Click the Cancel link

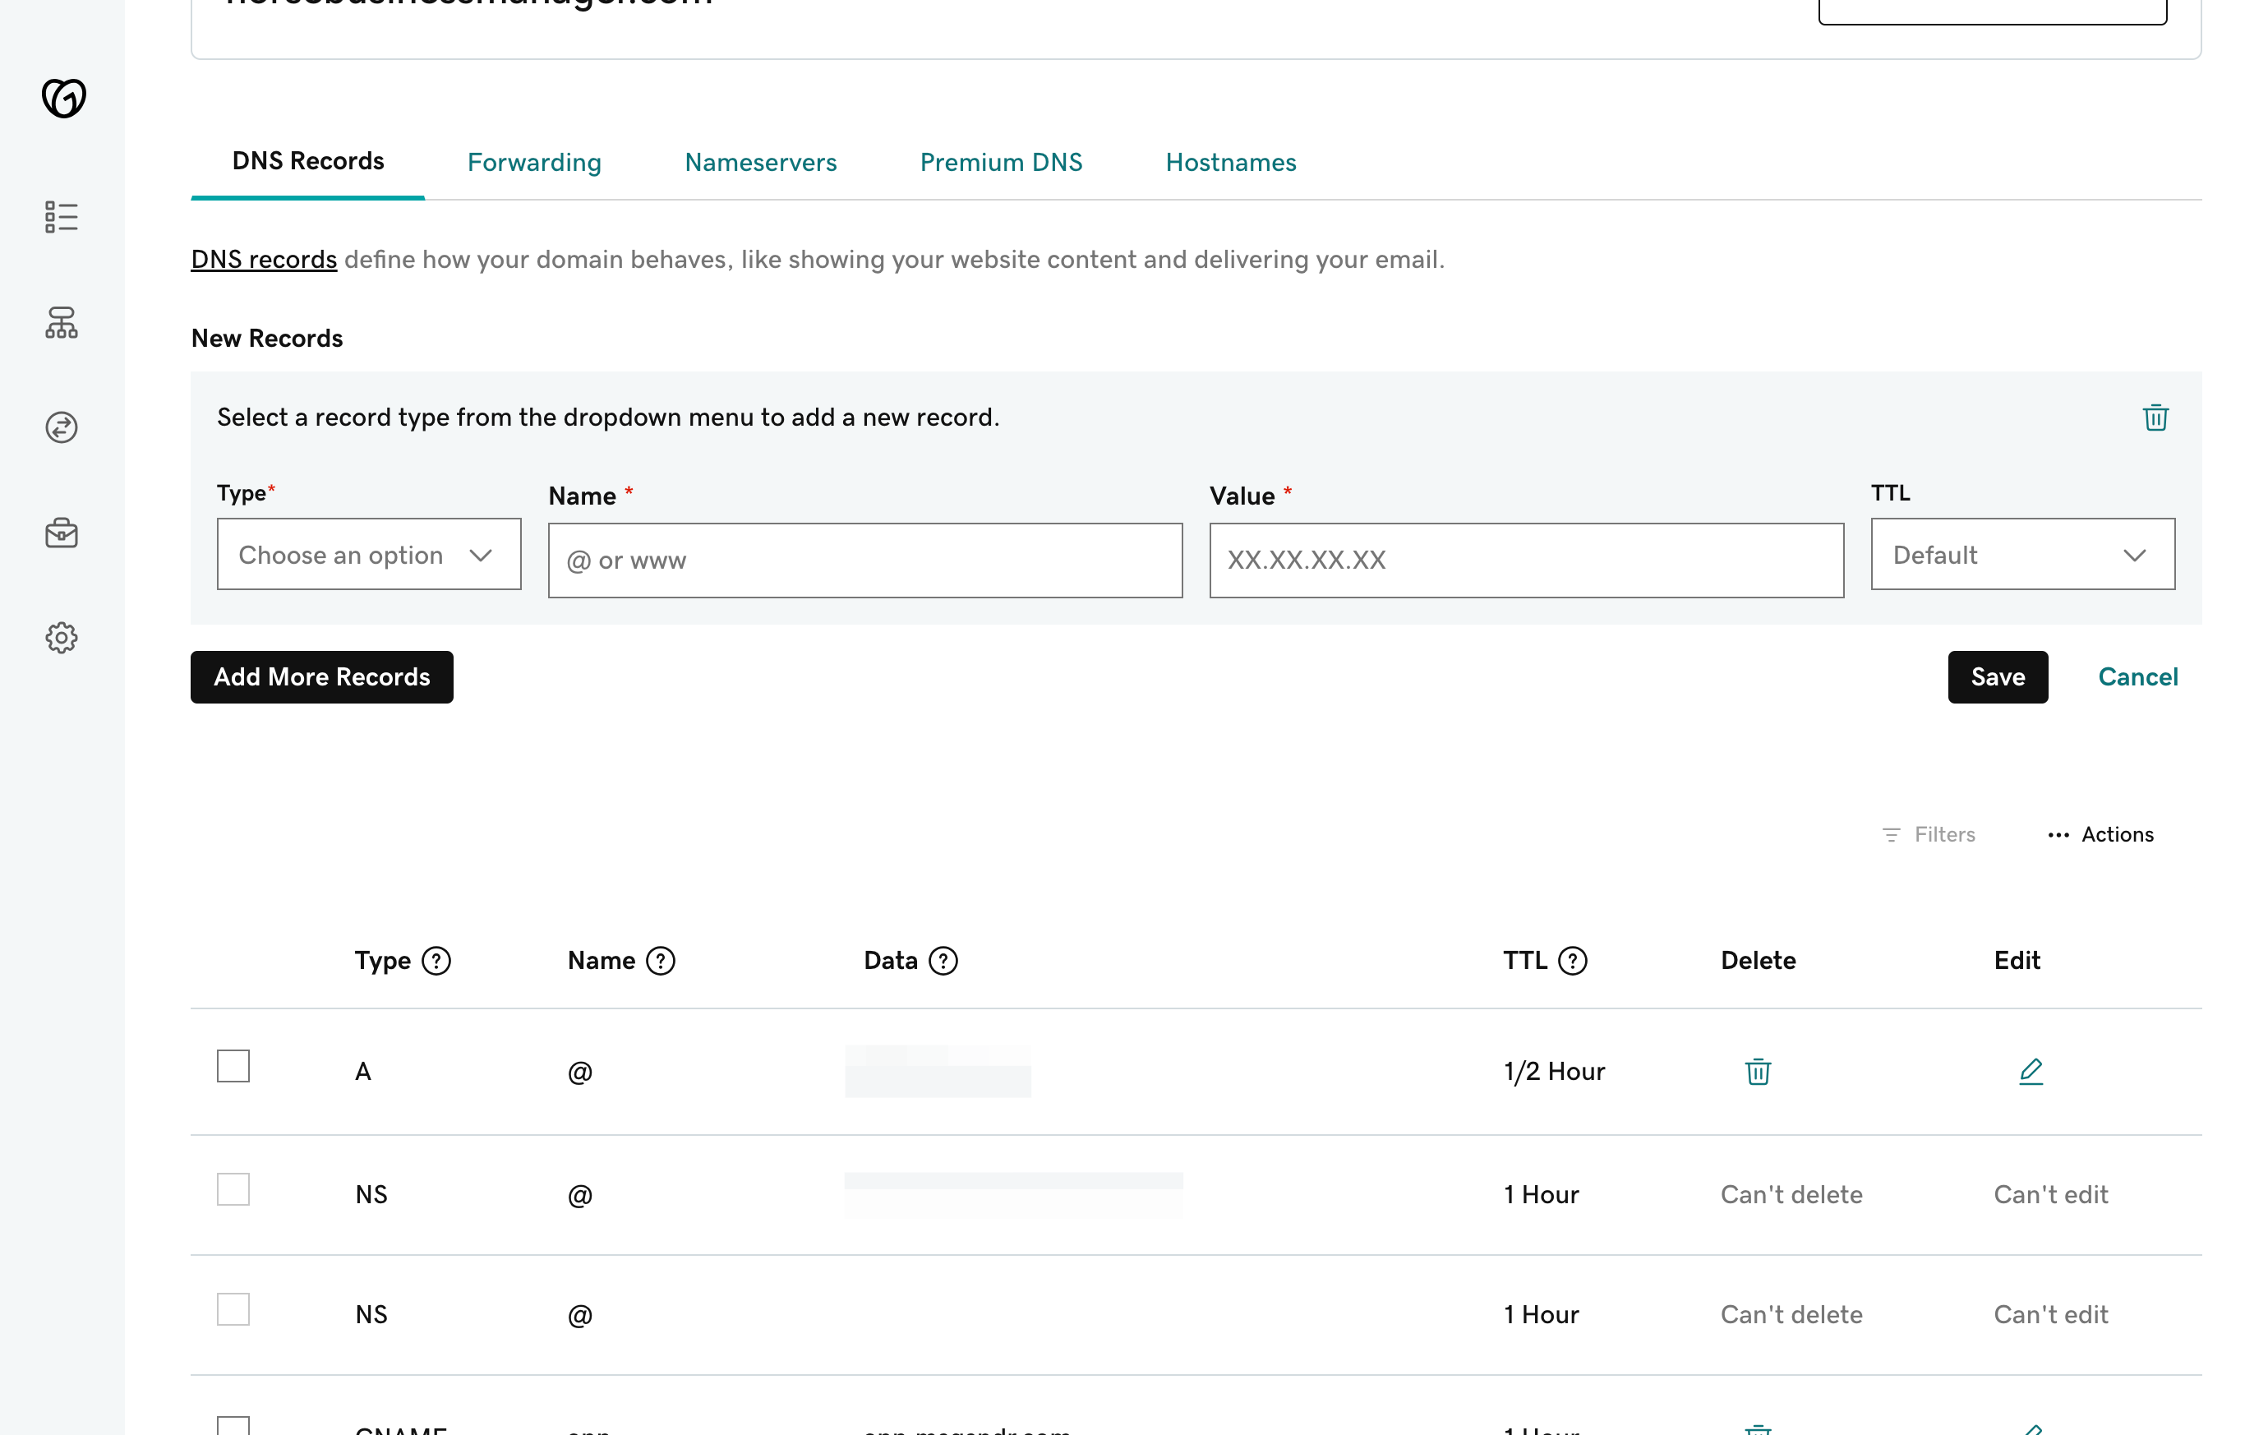(2138, 677)
